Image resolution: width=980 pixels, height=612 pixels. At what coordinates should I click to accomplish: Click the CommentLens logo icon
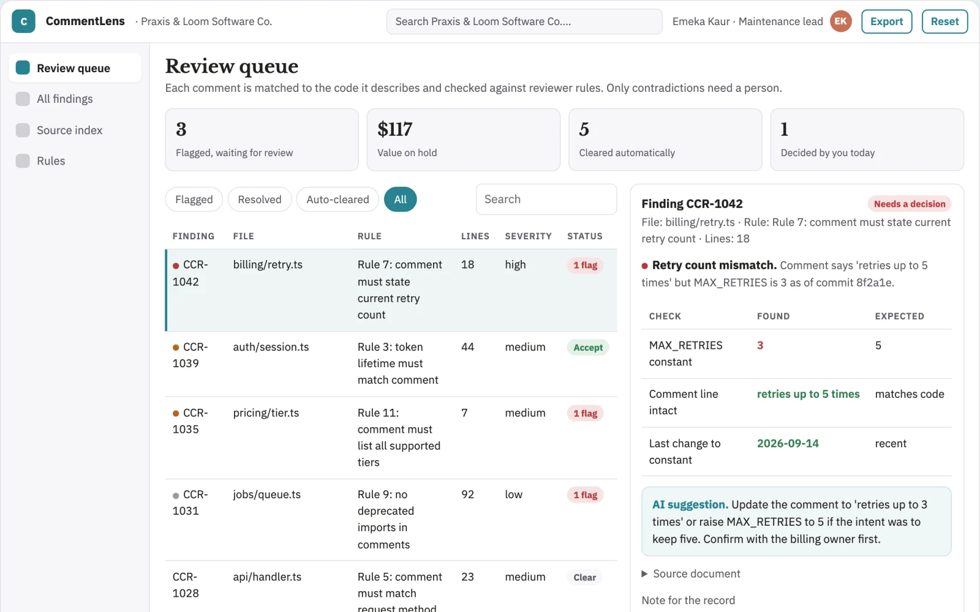tap(23, 21)
